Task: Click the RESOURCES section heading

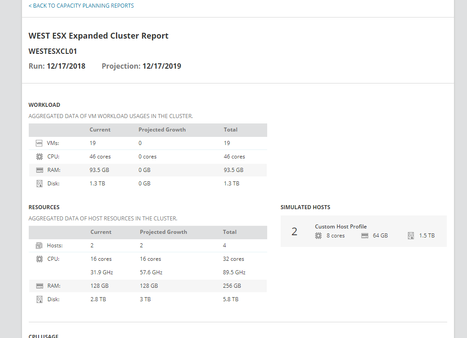Action: [x=44, y=207]
